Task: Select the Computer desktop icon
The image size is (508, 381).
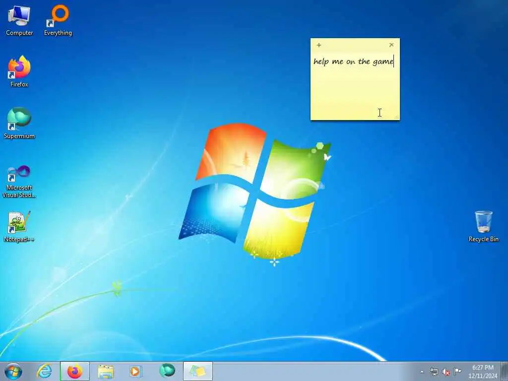Action: tap(19, 21)
